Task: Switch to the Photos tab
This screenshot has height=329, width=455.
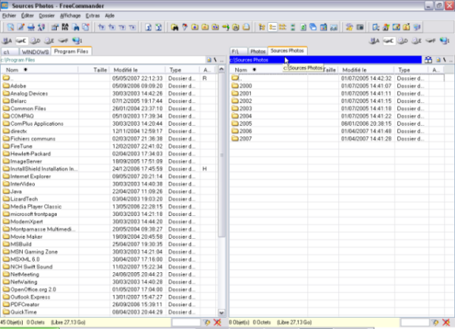Action: click(258, 52)
